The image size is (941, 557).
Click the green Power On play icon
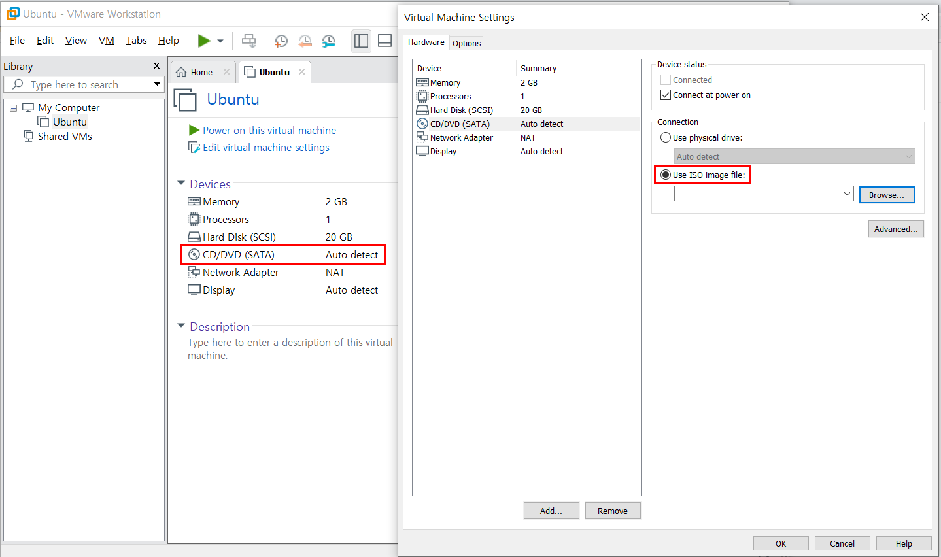(x=204, y=41)
